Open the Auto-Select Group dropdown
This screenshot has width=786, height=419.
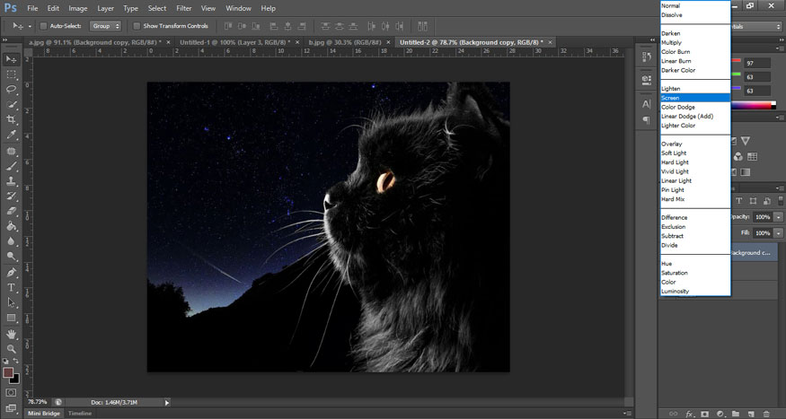(x=105, y=26)
